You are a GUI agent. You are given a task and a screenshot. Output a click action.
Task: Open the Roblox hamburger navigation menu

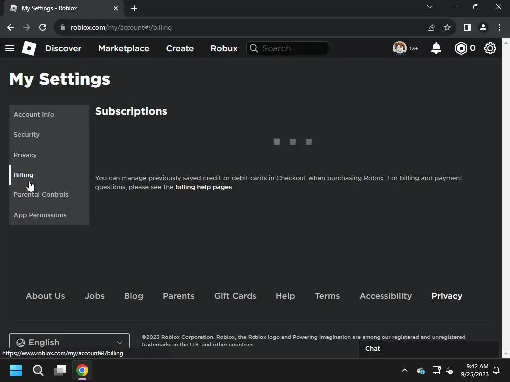pos(10,48)
